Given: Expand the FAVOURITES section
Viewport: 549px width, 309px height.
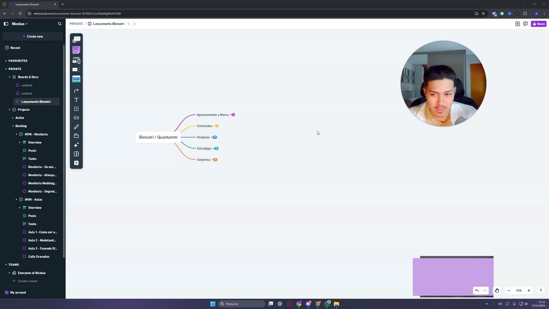Looking at the screenshot, I should [6, 61].
